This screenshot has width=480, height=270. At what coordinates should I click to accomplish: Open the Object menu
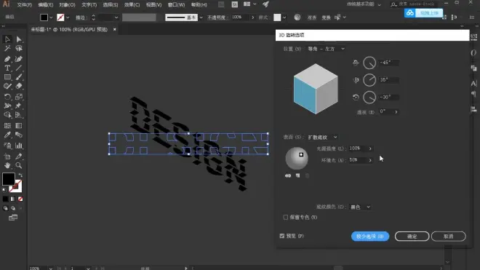click(67, 5)
